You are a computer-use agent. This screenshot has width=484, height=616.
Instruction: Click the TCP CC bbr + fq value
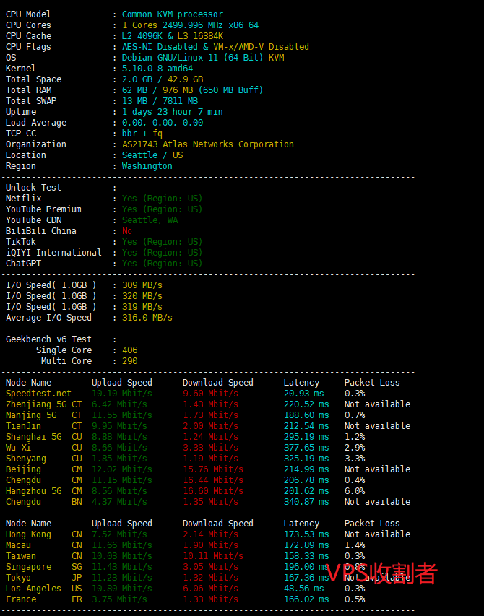coord(142,134)
